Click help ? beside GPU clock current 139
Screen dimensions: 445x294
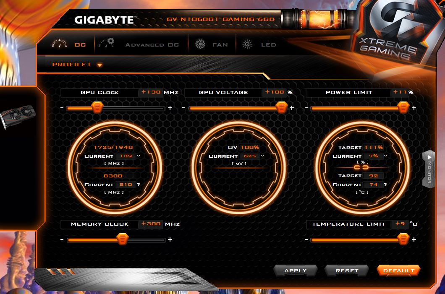coord(139,156)
